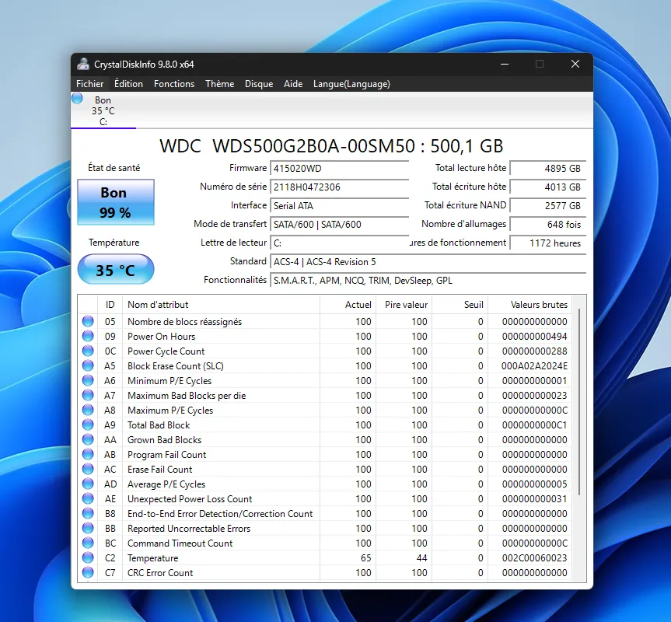Open the Disque menu

coord(259,84)
